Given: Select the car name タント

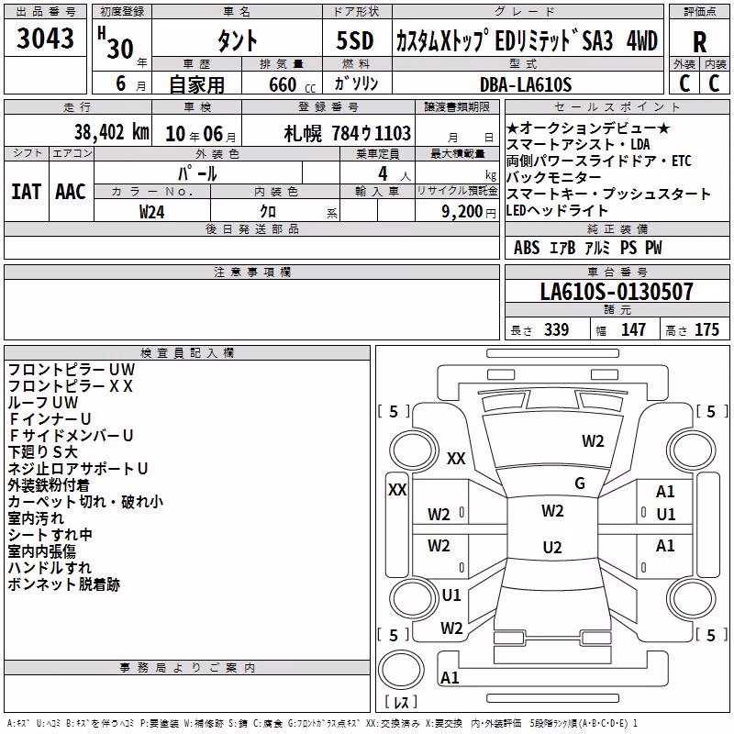Looking at the screenshot, I should point(238,40).
